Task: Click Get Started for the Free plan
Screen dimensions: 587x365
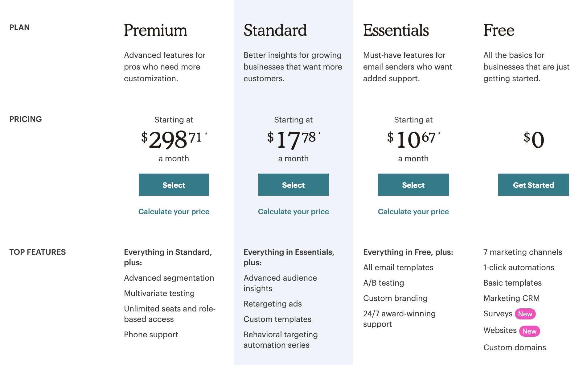Action: click(533, 185)
